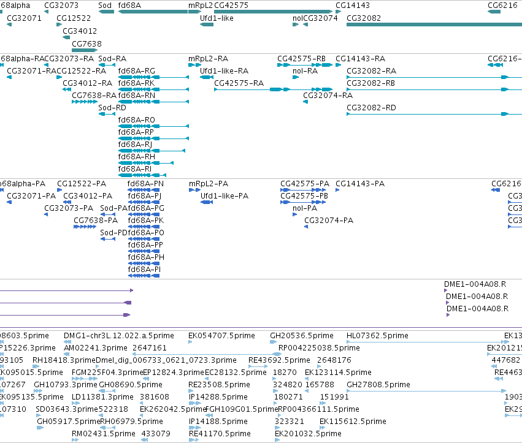Select the Ufd1-like gene label

[217, 18]
